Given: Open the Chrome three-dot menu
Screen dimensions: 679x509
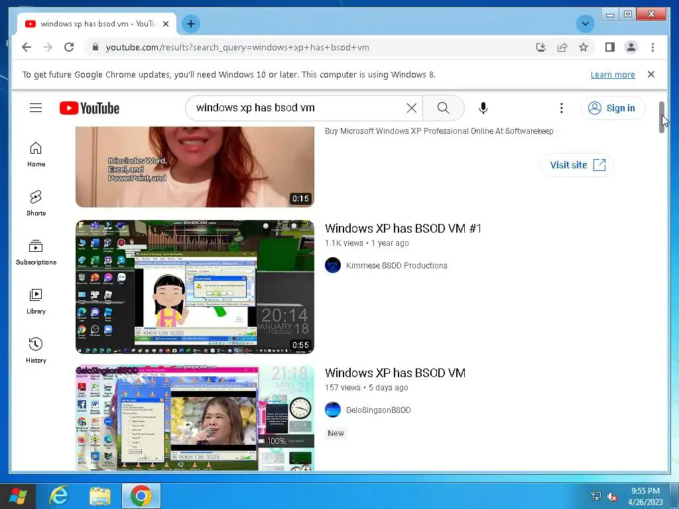Looking at the screenshot, I should click(x=652, y=47).
